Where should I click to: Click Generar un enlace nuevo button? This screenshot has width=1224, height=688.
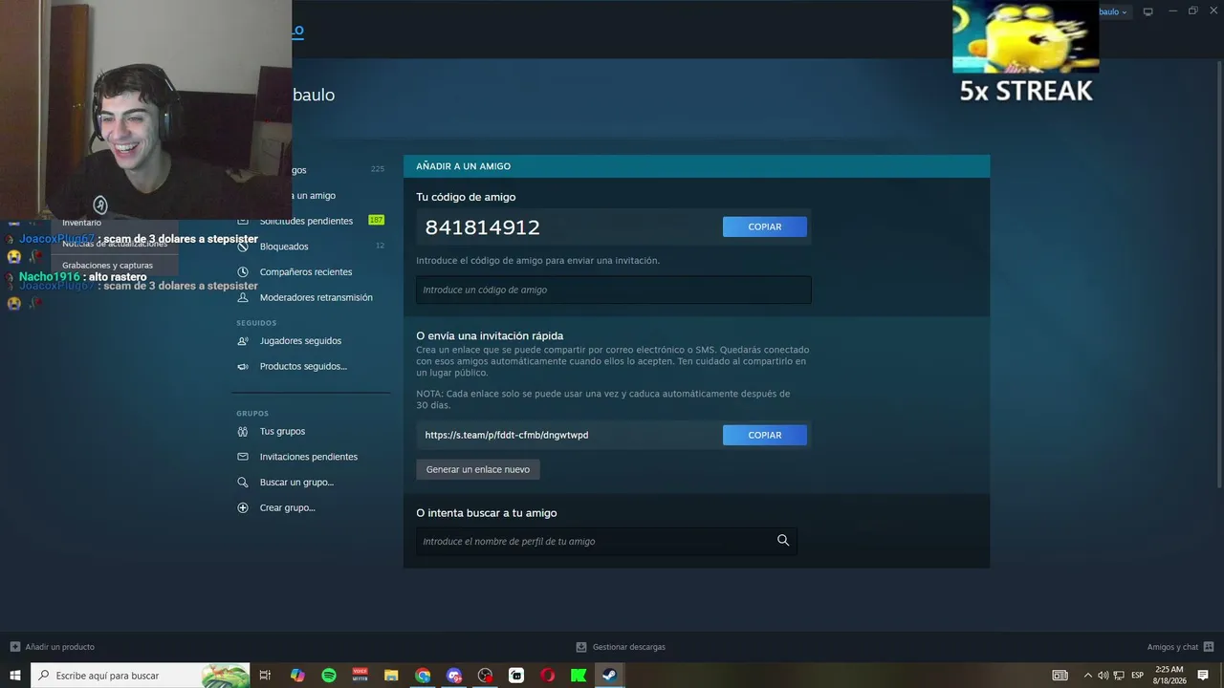click(478, 469)
